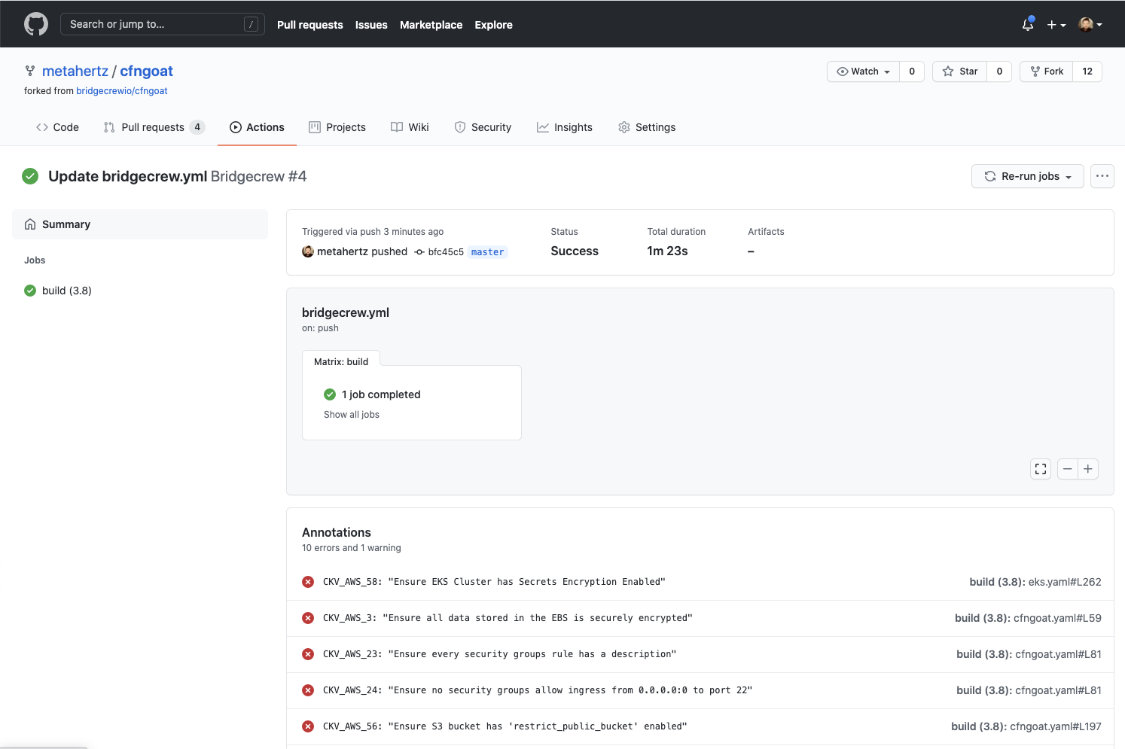
Task: Click Show all jobs
Action: (x=352, y=415)
